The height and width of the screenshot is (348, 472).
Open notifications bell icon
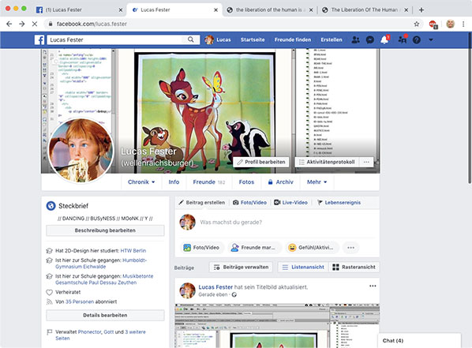[384, 39]
